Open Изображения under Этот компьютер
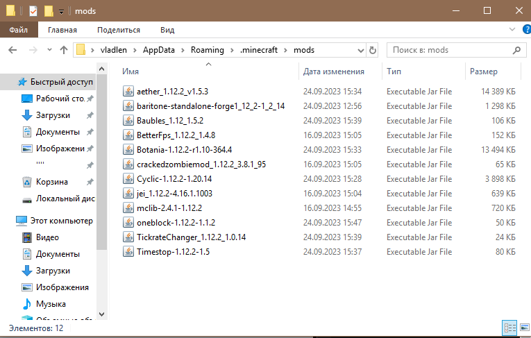The image size is (531, 338). coord(62,287)
